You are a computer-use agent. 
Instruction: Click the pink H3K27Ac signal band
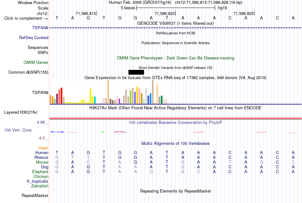[x=175, y=118]
